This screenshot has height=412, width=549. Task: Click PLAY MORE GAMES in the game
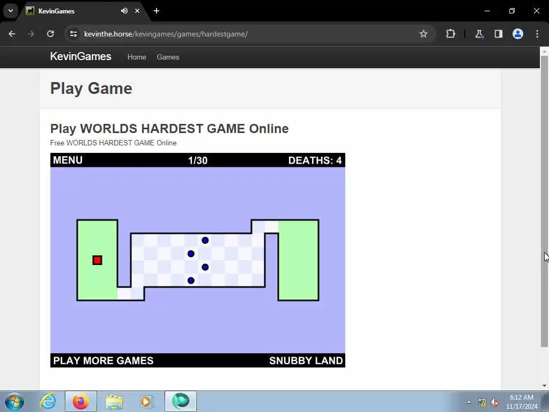(103, 360)
